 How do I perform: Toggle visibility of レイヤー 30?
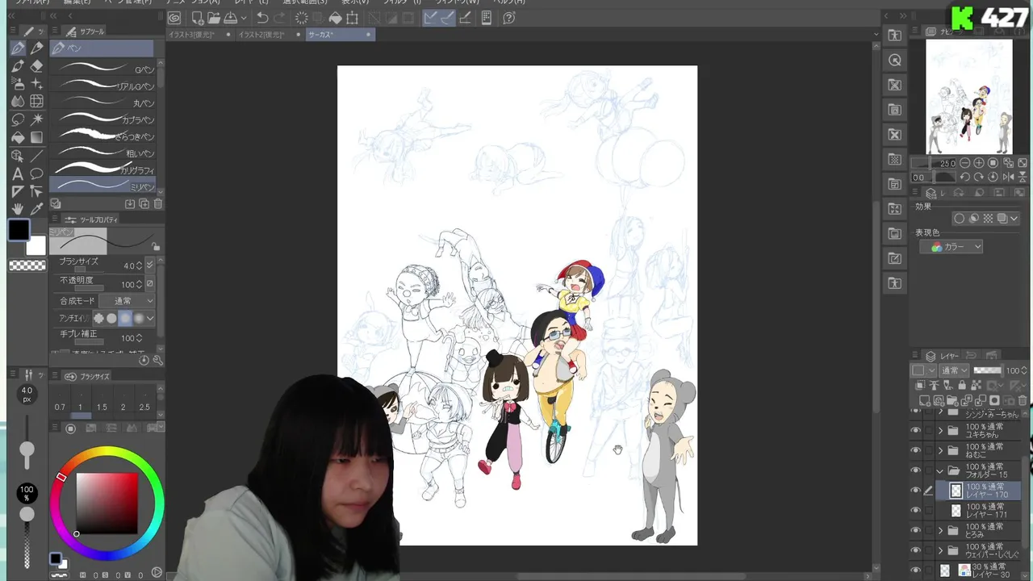pos(915,571)
